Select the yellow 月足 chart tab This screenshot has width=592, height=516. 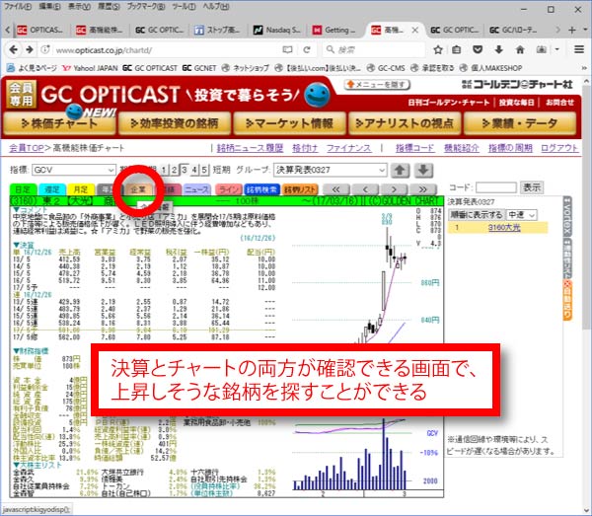click(x=81, y=189)
